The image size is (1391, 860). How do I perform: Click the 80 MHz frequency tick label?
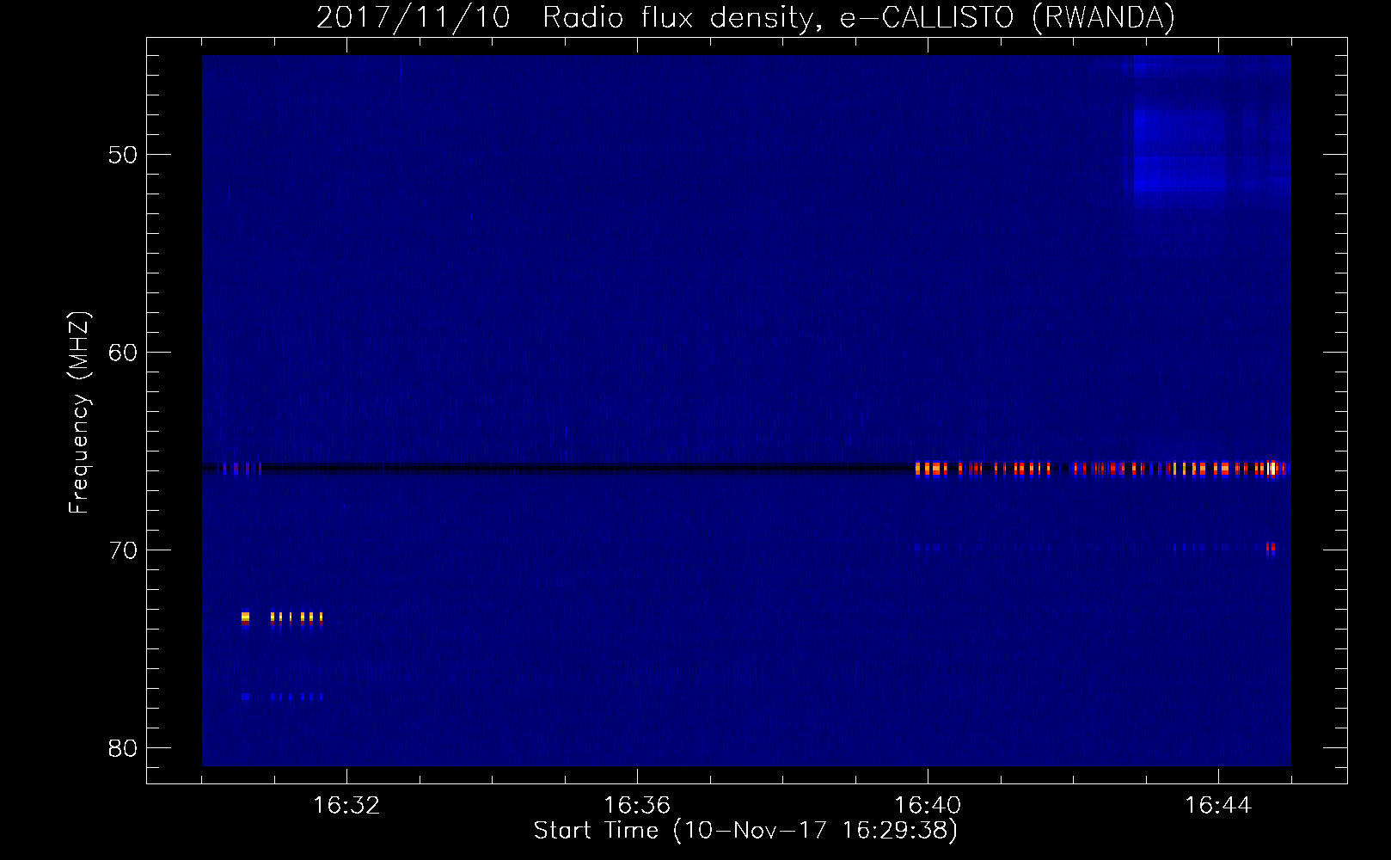click(123, 748)
